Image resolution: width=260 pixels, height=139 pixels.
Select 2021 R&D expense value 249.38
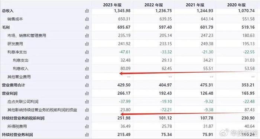(x=207, y=44)
